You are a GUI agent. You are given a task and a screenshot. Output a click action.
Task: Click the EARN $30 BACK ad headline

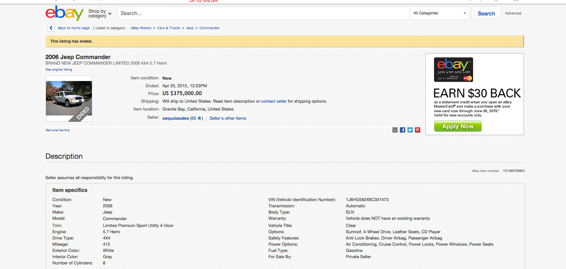click(477, 93)
